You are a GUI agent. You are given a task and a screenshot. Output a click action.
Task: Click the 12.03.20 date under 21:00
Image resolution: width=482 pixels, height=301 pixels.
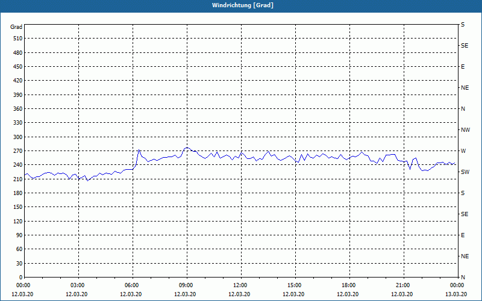pyautogui.click(x=402, y=294)
